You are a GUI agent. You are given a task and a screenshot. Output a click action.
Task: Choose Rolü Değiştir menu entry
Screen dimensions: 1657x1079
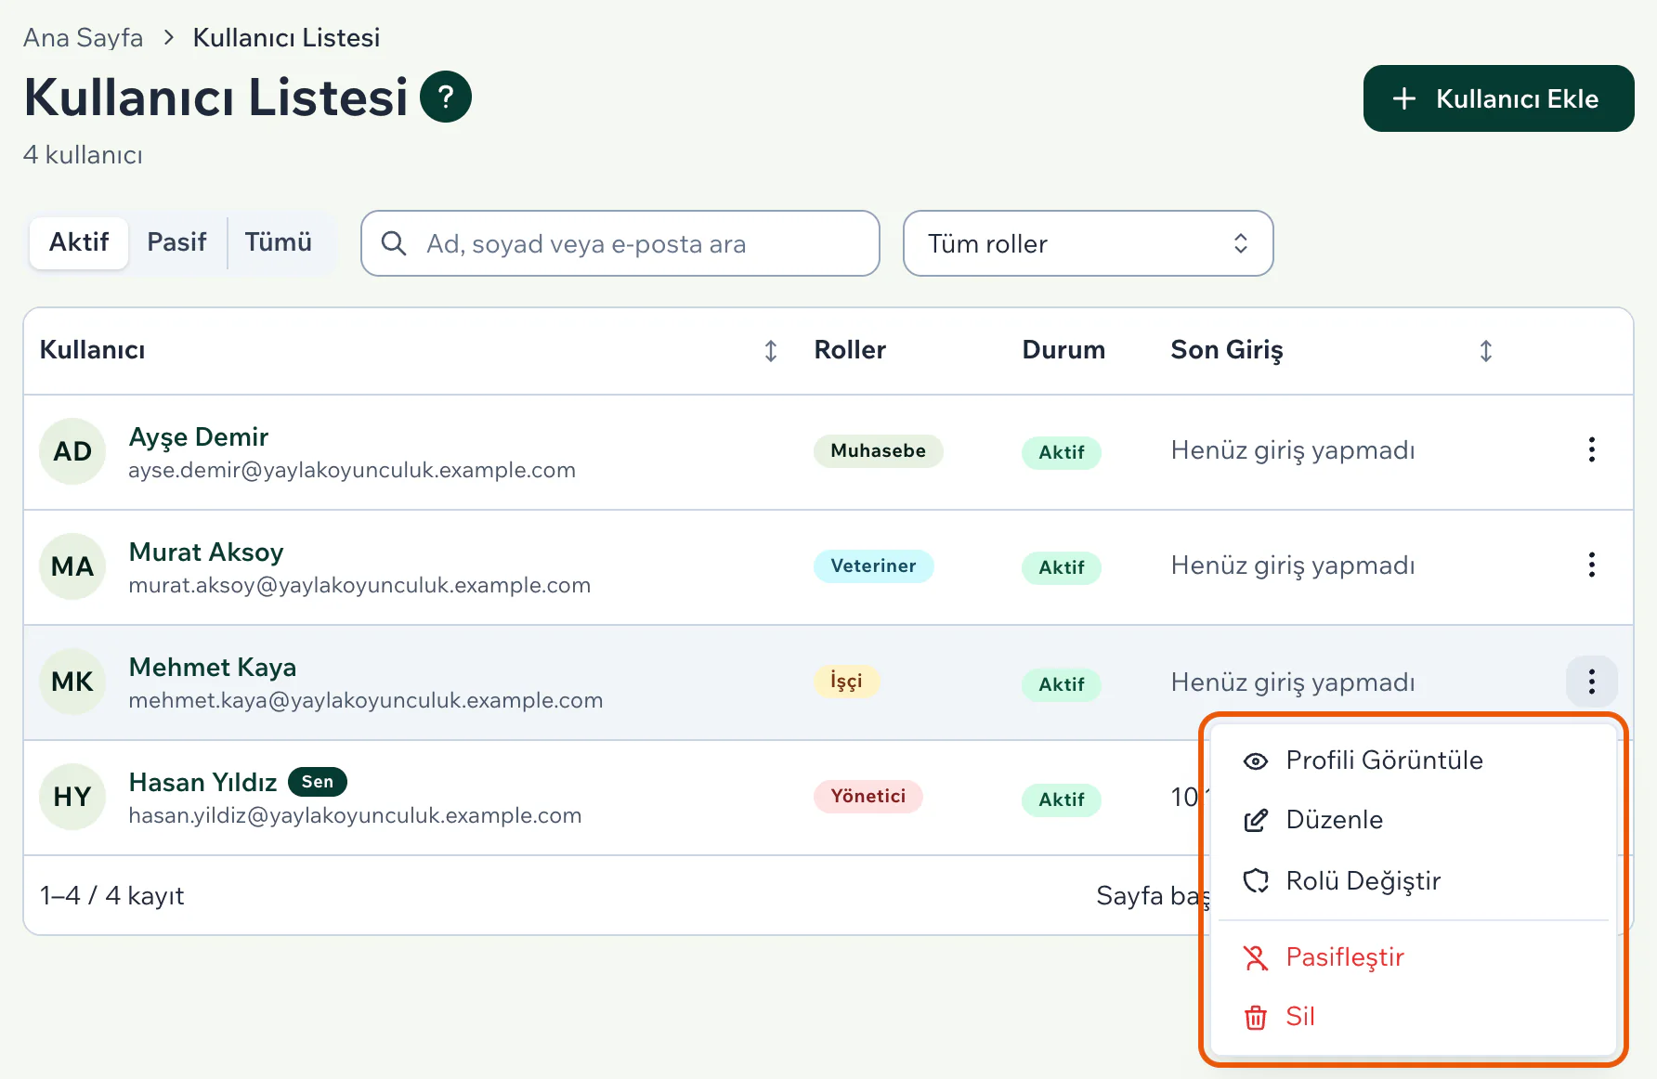1413,880
